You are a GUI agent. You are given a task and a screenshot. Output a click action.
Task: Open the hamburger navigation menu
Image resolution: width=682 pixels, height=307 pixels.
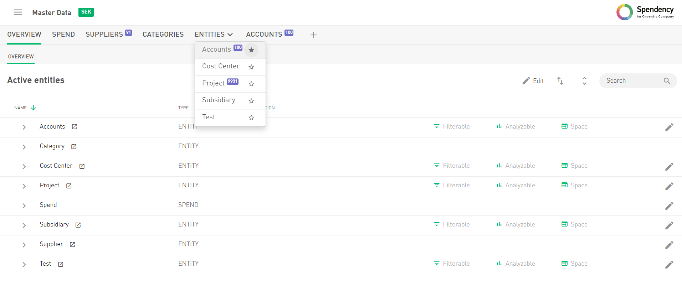[x=18, y=12]
